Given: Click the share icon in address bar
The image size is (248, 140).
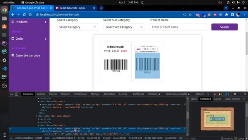Looking at the screenshot, I should (x=184, y=15).
